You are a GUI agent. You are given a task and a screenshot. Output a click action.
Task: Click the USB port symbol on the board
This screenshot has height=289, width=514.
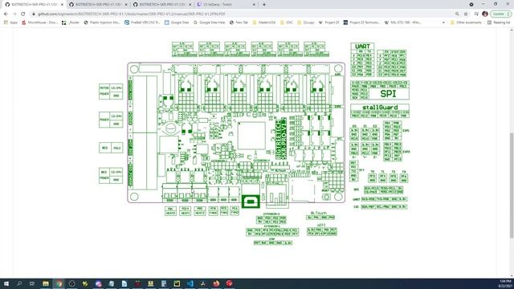(251, 201)
